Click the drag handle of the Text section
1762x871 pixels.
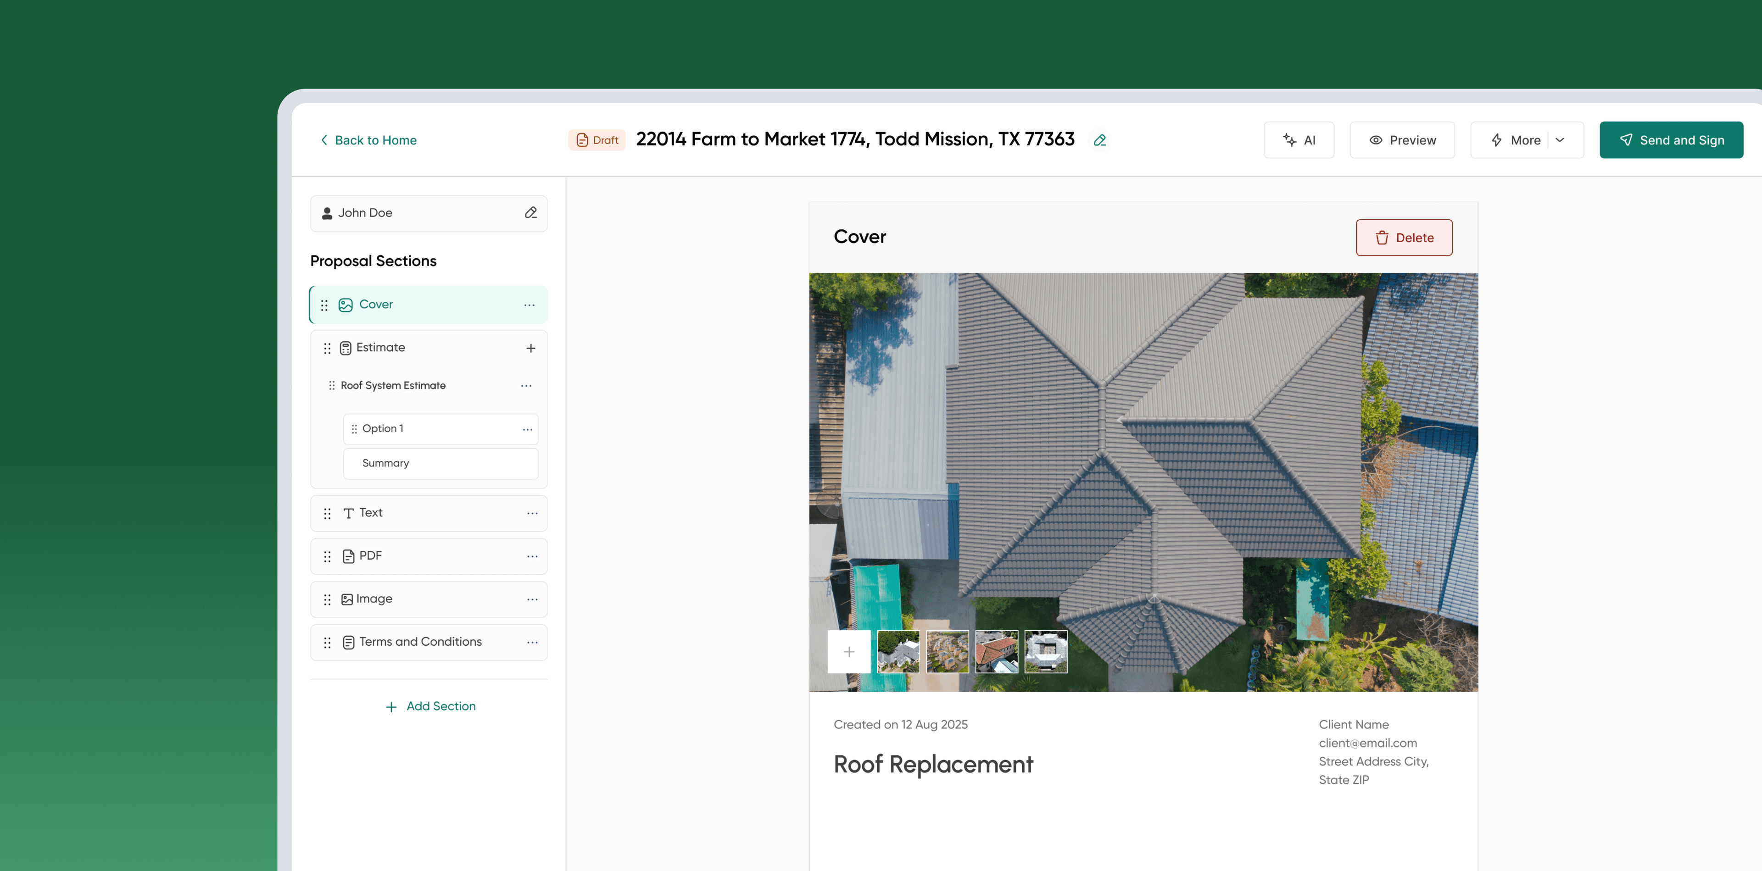click(327, 513)
